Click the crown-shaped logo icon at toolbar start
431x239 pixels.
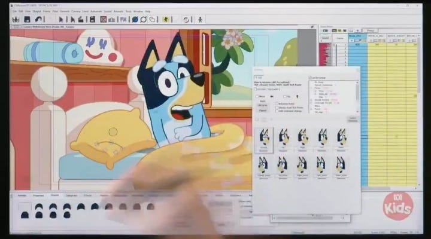(16, 20)
